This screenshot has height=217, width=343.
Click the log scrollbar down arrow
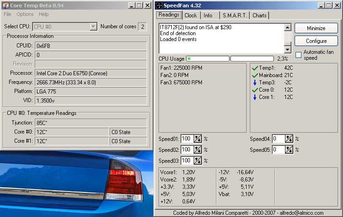click(288, 50)
